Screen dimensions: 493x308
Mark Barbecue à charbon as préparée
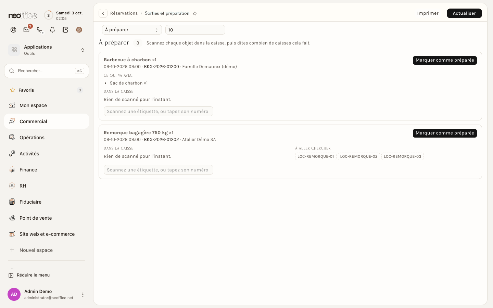coord(445,60)
